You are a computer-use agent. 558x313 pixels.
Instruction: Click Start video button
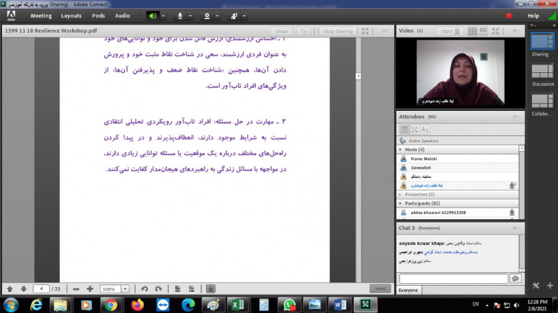click(450, 31)
